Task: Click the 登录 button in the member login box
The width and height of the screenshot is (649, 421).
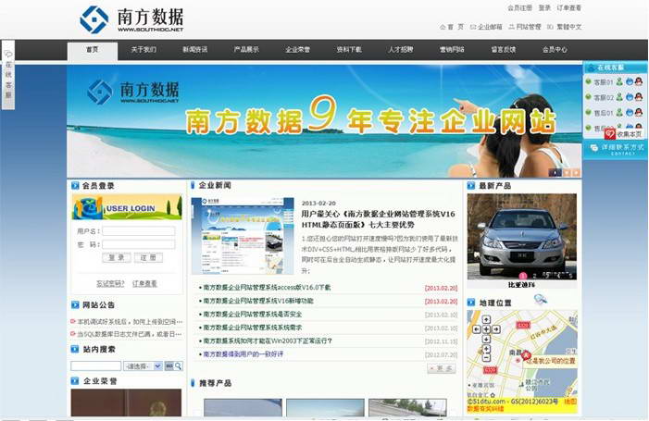Action: tap(117, 257)
